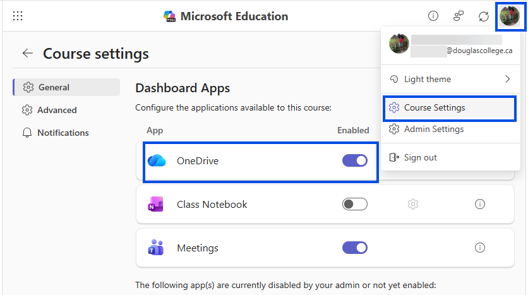Click the App column header

155,130
